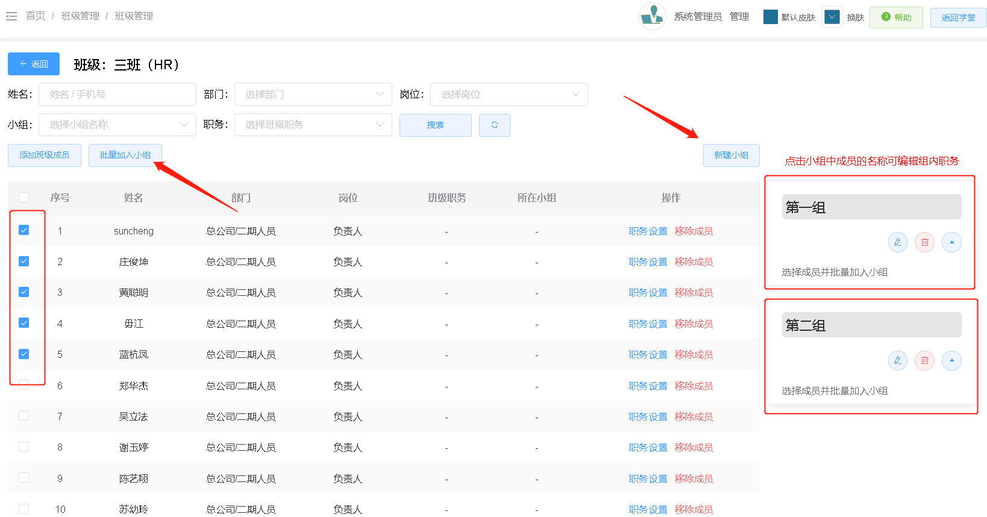Click the 新建小组 button
The image size is (987, 517).
731,155
